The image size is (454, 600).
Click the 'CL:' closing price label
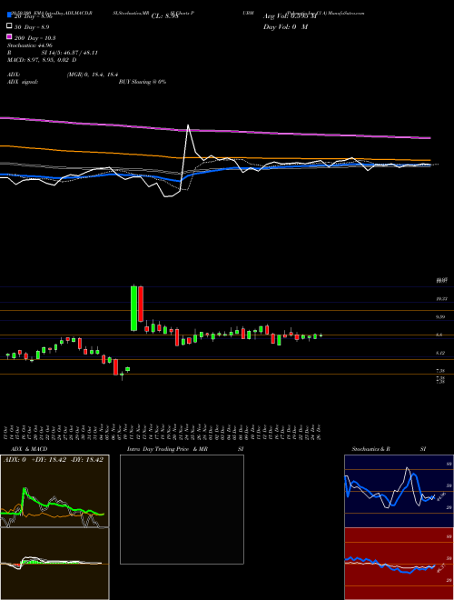click(164, 16)
